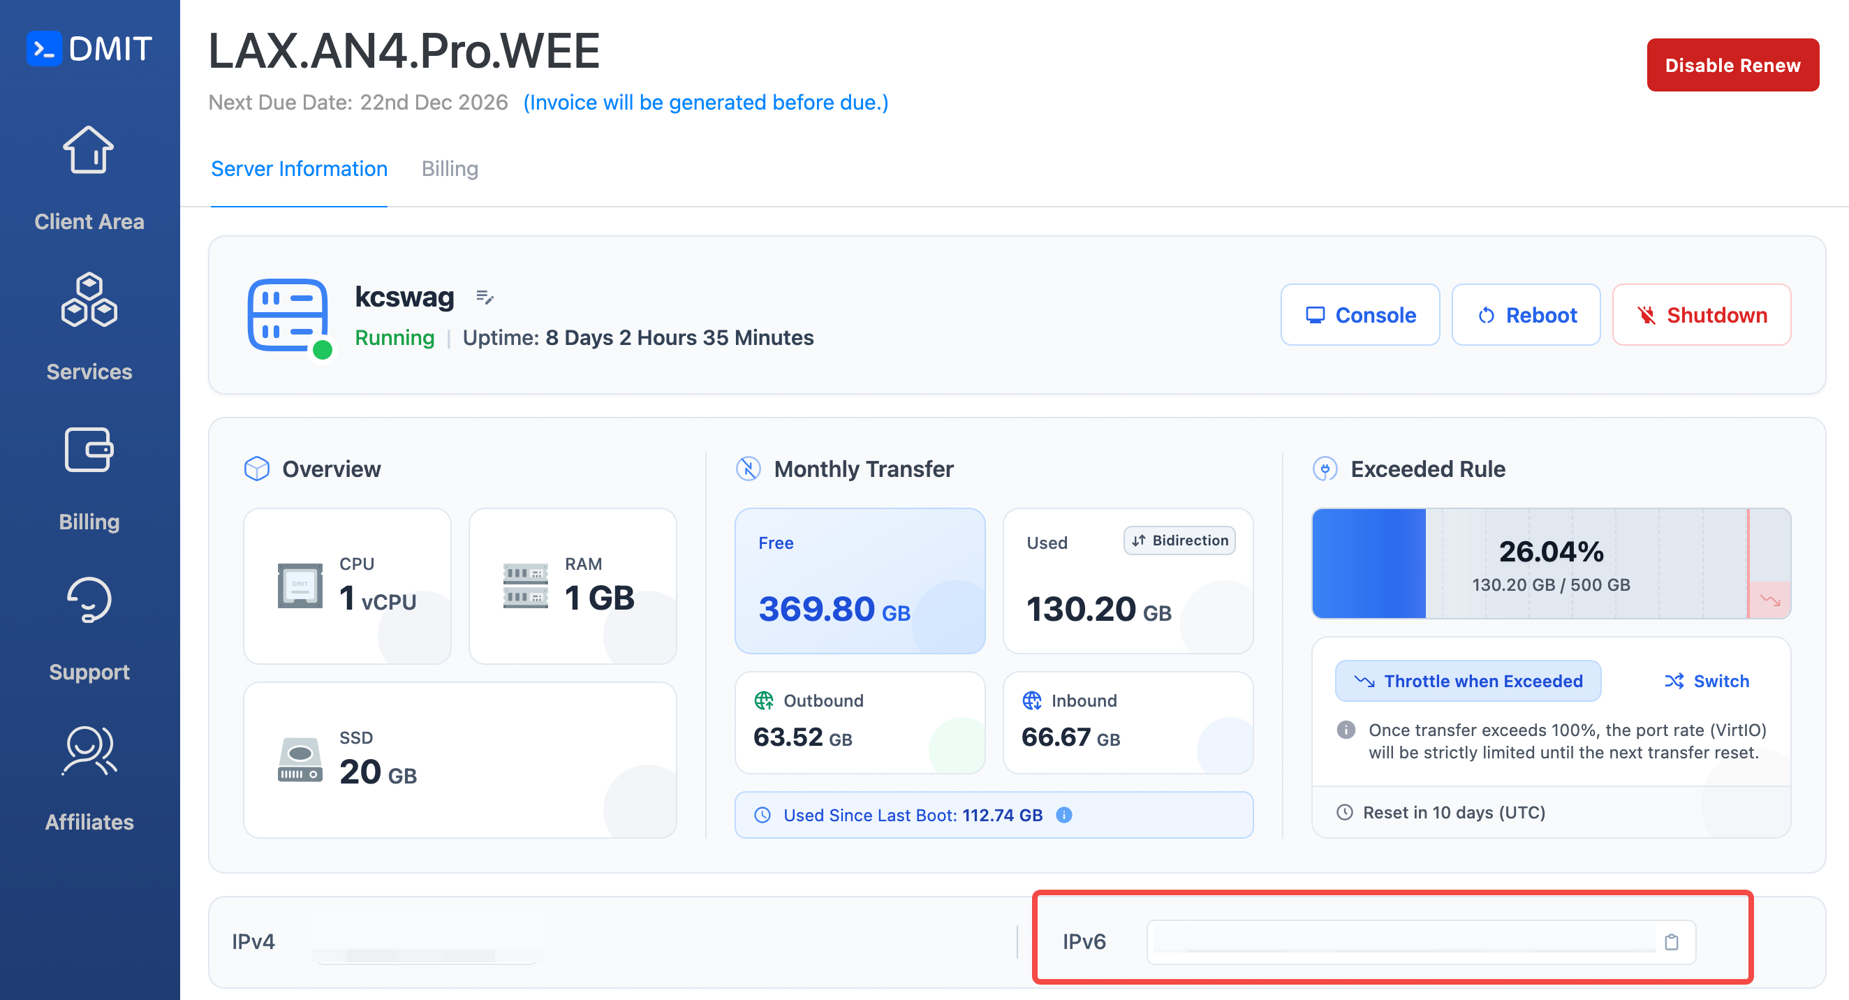Switch to the Billing tab
The image size is (1849, 1000).
(449, 169)
